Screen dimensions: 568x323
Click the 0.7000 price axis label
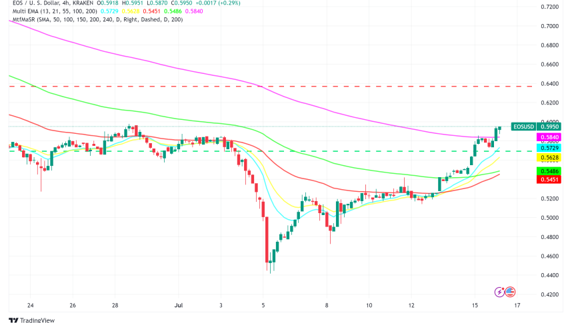point(549,26)
